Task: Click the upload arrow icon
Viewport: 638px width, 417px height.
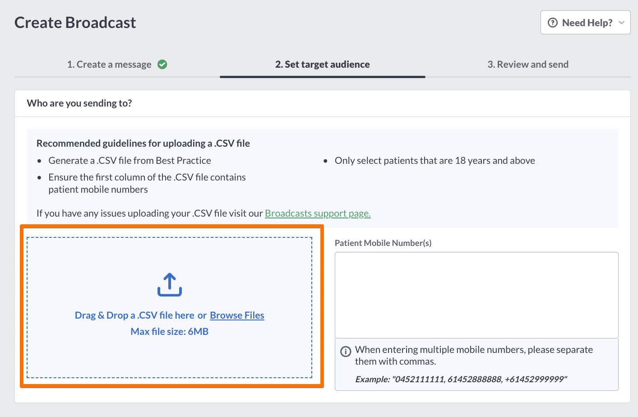Action: tap(170, 284)
